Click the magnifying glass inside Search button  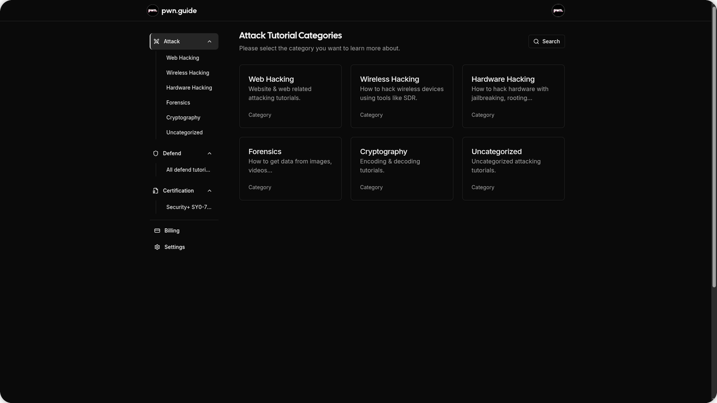click(x=537, y=41)
